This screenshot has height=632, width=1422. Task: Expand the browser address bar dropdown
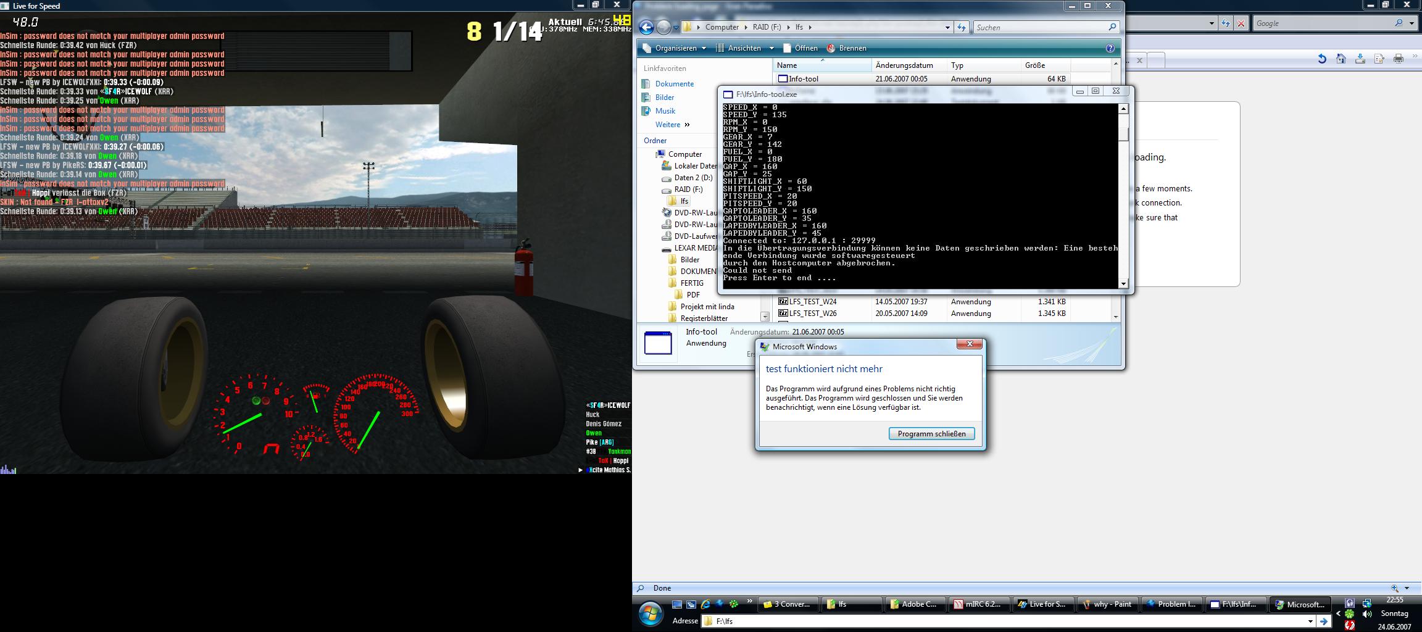tap(1212, 23)
